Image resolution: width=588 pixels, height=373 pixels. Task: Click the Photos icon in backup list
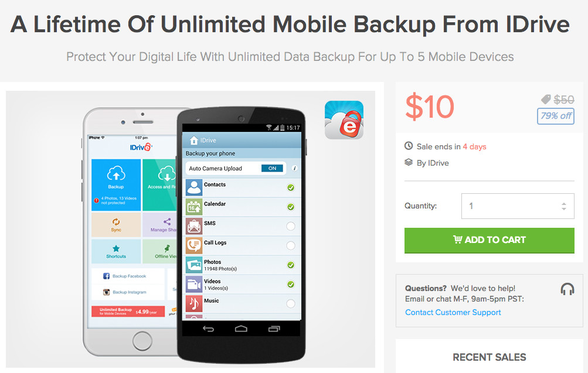(x=194, y=265)
